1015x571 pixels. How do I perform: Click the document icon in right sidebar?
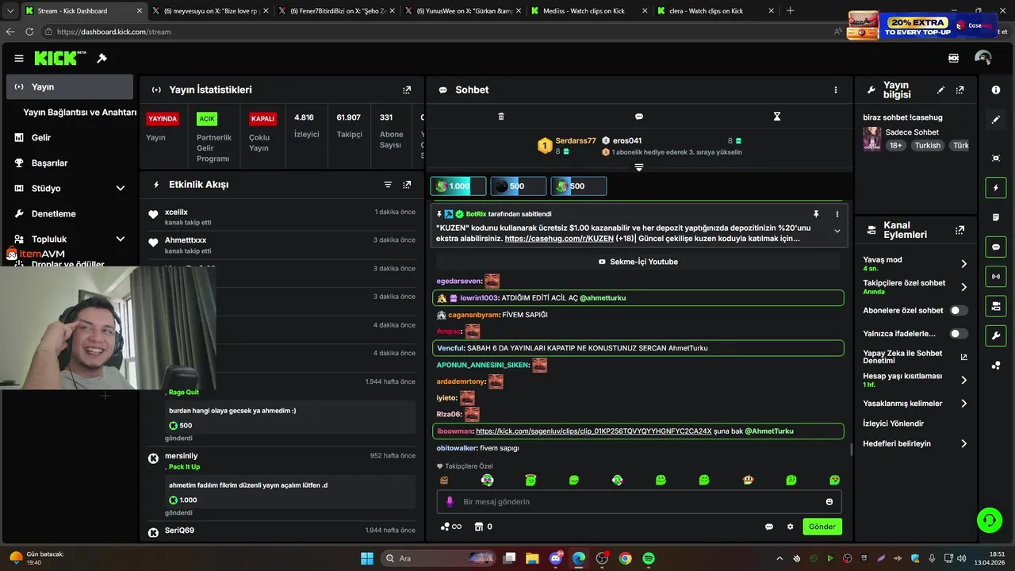pyautogui.click(x=996, y=217)
